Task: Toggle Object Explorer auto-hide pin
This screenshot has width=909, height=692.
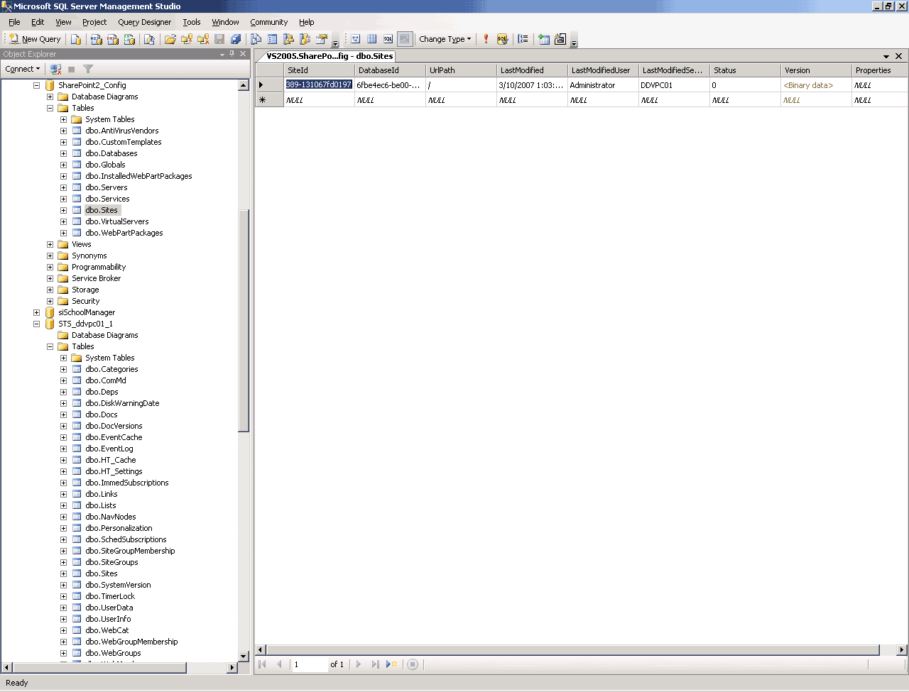Action: click(x=232, y=54)
